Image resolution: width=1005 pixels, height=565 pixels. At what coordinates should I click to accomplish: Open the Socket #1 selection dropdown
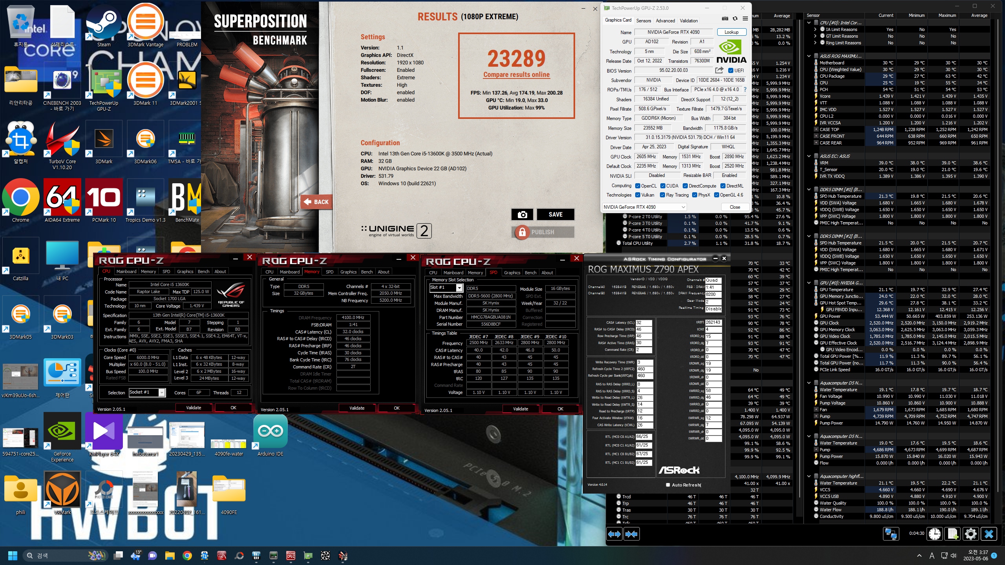(x=161, y=393)
